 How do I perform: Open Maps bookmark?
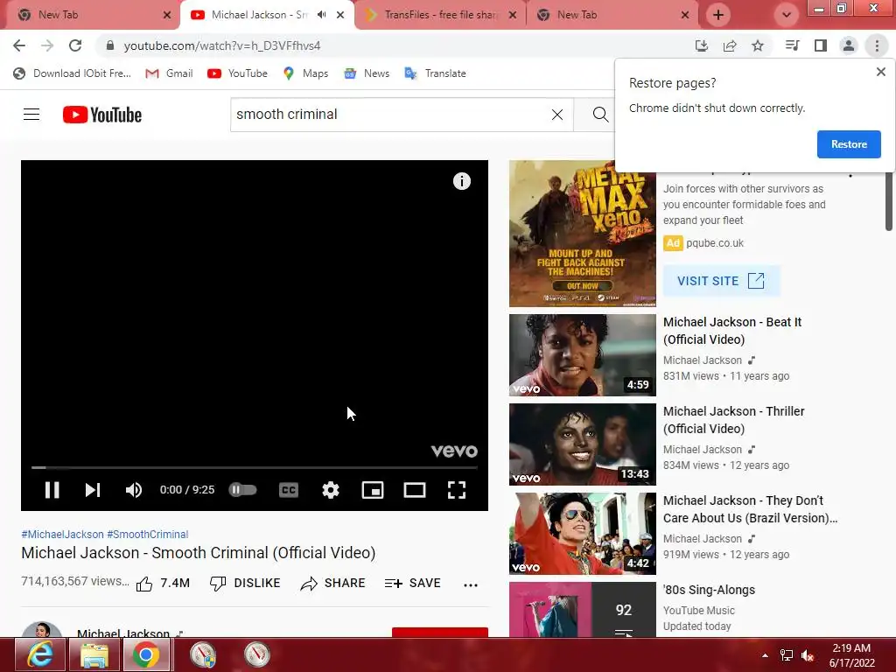[305, 73]
